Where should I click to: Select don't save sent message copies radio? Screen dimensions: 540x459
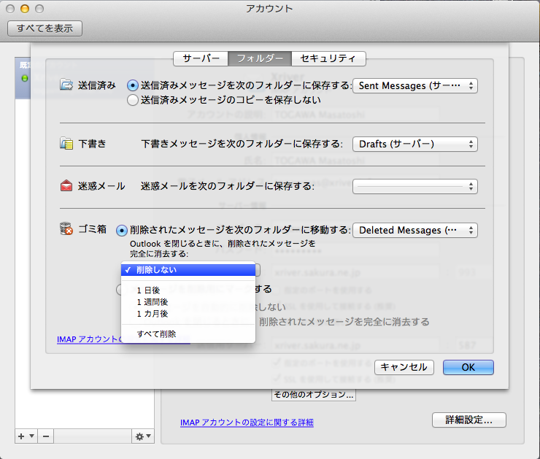point(133,100)
